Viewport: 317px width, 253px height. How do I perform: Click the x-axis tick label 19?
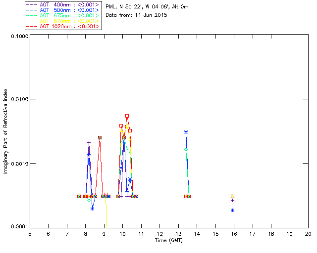(x=290, y=234)
